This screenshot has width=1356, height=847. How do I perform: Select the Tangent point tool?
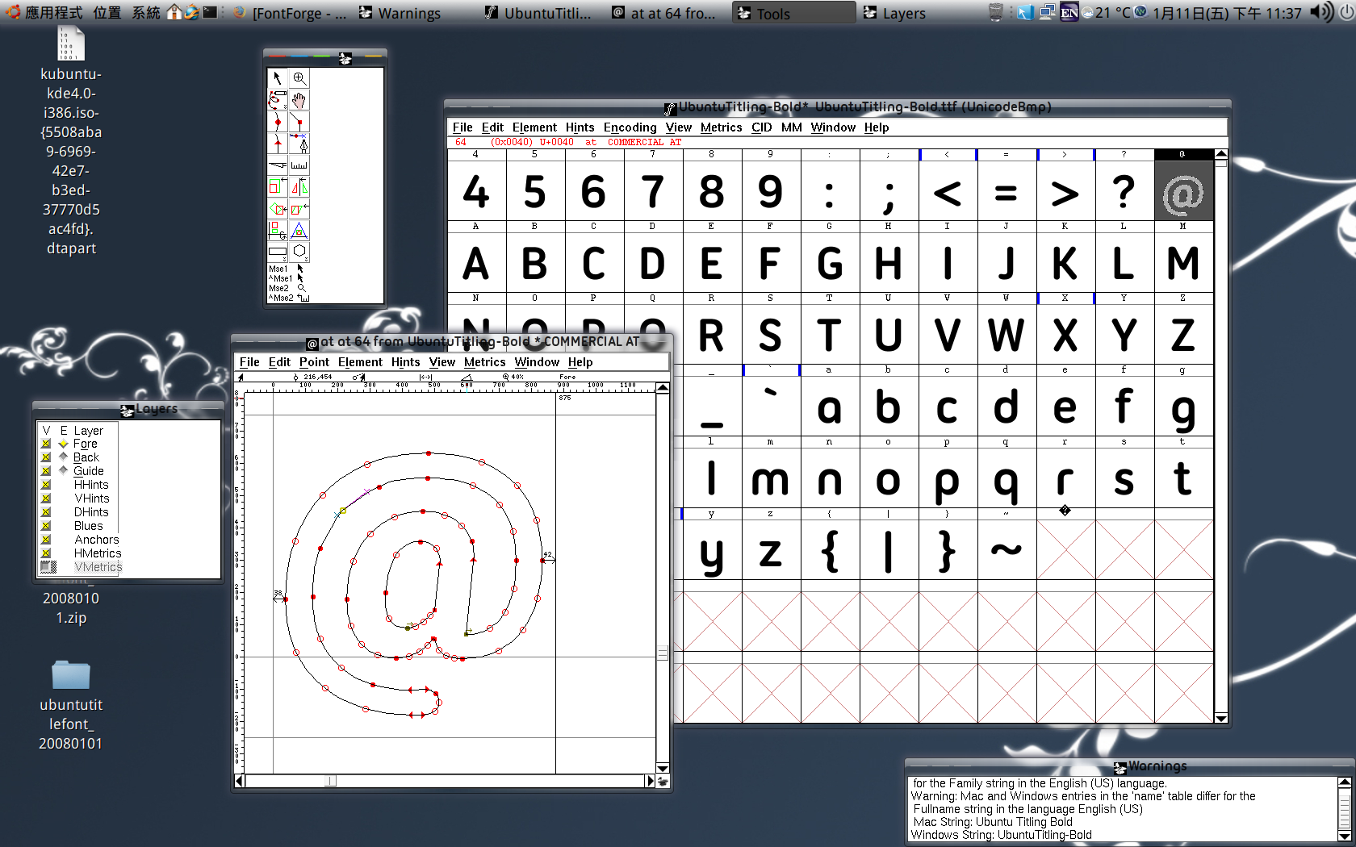click(x=278, y=144)
